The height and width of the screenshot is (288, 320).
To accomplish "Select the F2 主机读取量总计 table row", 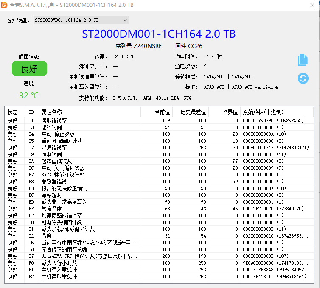I will (x=159, y=277).
